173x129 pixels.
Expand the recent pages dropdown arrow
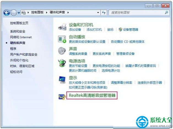(19, 13)
